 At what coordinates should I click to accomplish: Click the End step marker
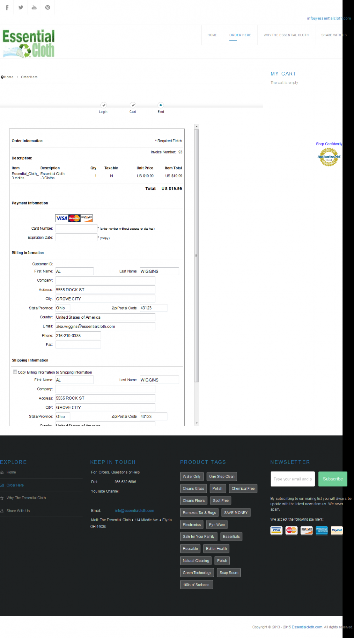click(161, 105)
